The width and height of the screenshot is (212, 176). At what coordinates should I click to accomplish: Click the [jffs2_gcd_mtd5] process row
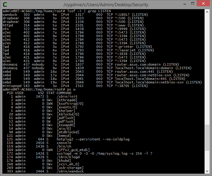[48, 150]
